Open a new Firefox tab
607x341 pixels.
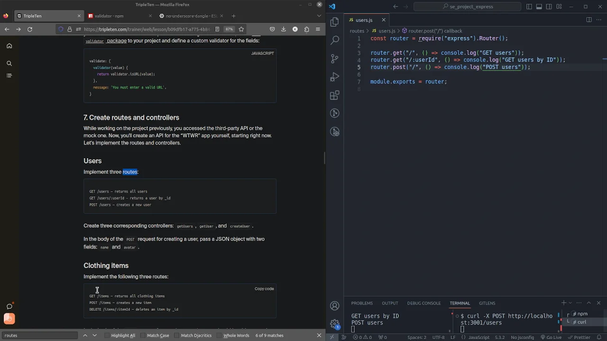[x=233, y=16]
